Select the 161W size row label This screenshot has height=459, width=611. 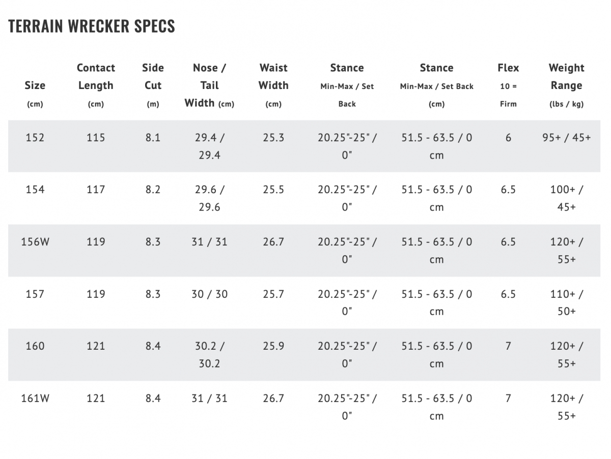[35, 399]
